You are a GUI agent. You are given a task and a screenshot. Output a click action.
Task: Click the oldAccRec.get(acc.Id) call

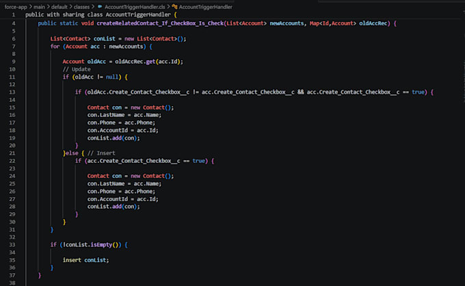click(148, 62)
